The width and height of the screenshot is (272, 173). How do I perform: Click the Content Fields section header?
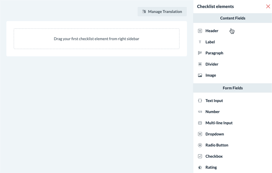tap(233, 18)
